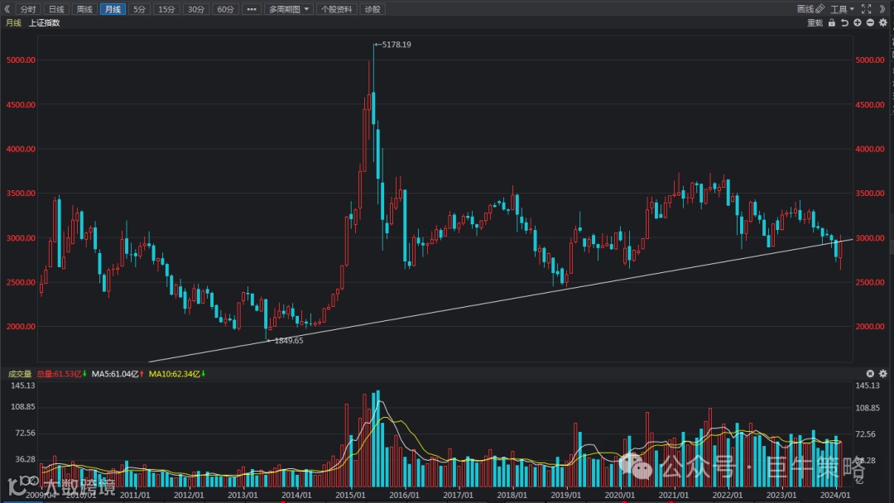Click the 成交量 volume indicator label
Viewport: 894px width, 503px height.
20,374
